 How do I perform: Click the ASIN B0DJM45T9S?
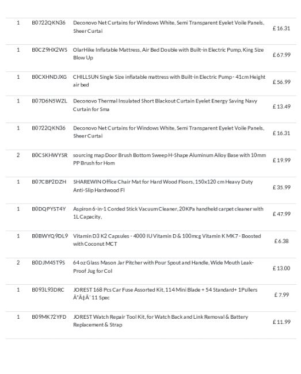pyautogui.click(x=48, y=262)
